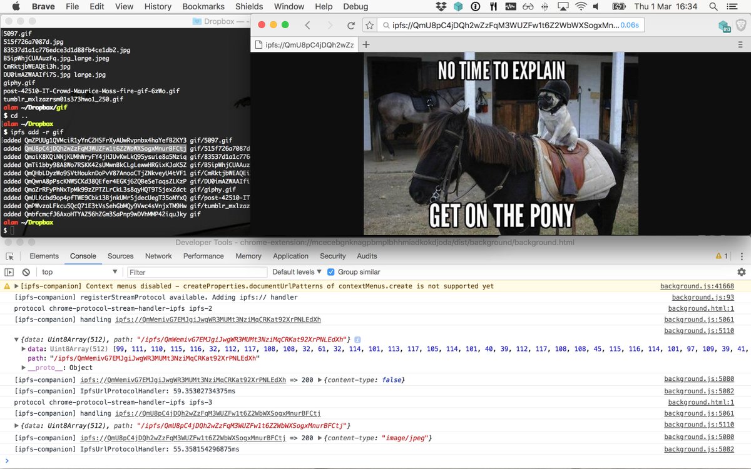Image resolution: width=751 pixels, height=469 pixels.
Task: Show the console sidebar
Action: coord(9,272)
